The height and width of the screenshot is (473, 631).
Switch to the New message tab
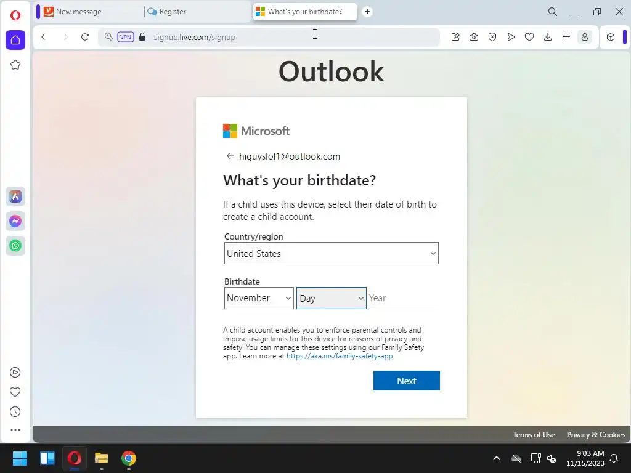coord(89,12)
